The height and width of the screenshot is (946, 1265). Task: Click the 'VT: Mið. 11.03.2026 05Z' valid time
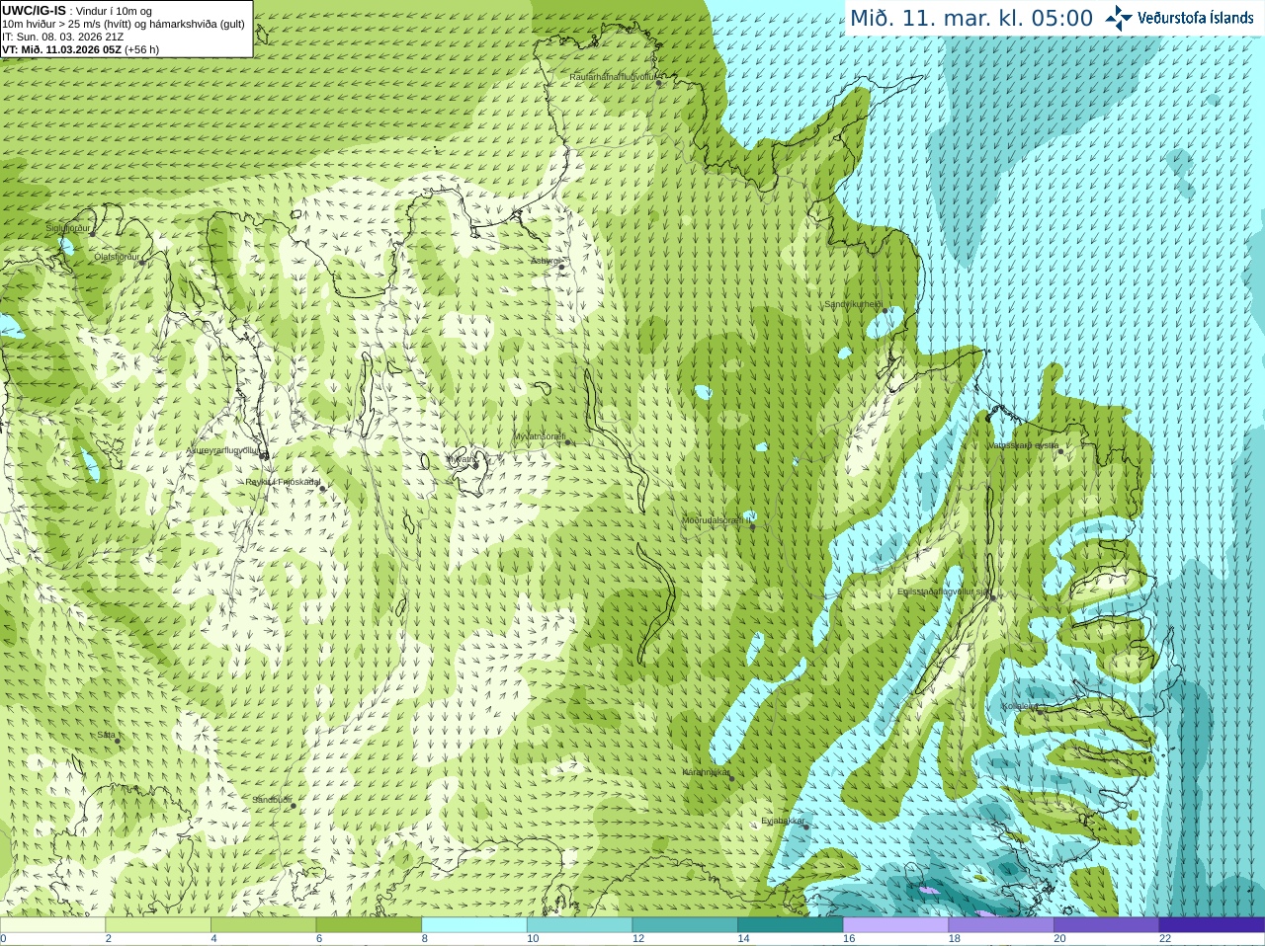(61, 49)
